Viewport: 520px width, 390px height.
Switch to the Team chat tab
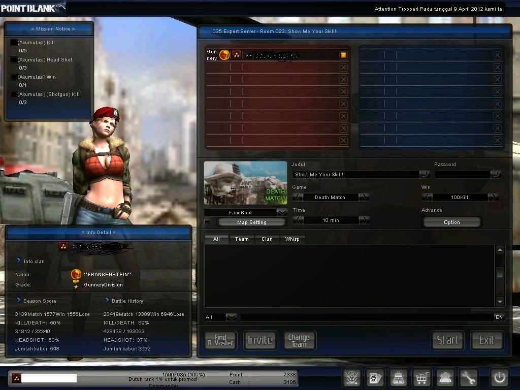click(242, 239)
